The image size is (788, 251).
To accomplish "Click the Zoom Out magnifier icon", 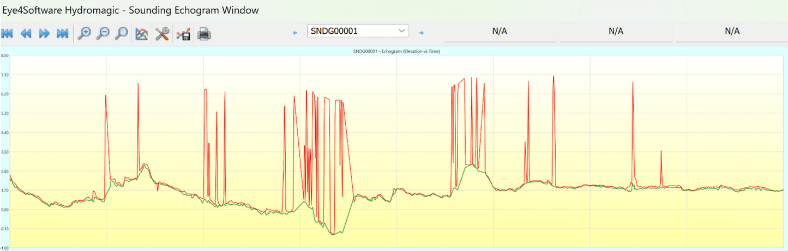I will click(103, 34).
